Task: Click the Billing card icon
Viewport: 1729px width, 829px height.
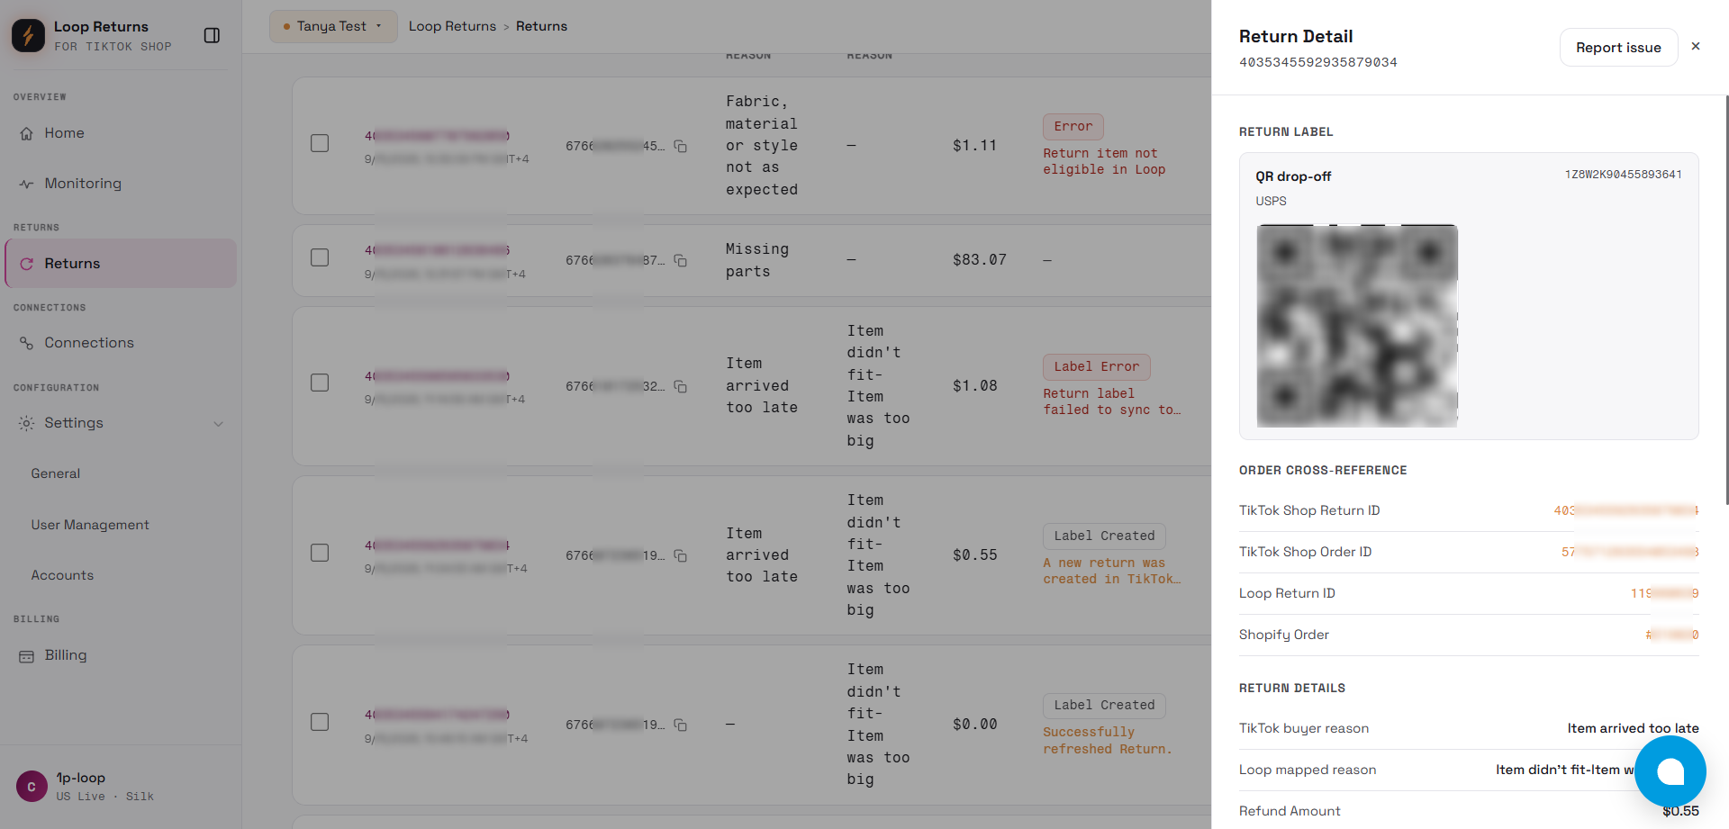Action: pyautogui.click(x=26, y=656)
